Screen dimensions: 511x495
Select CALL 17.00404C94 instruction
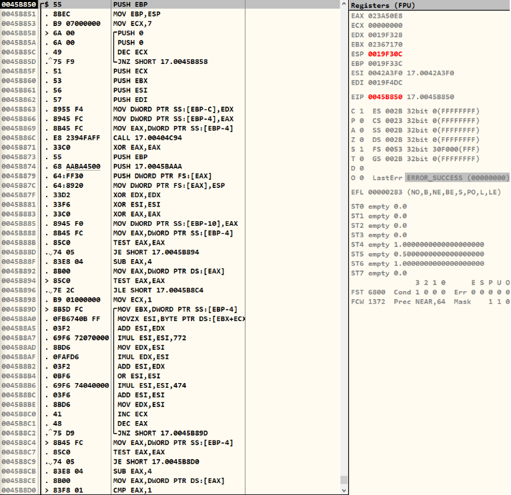(147, 138)
